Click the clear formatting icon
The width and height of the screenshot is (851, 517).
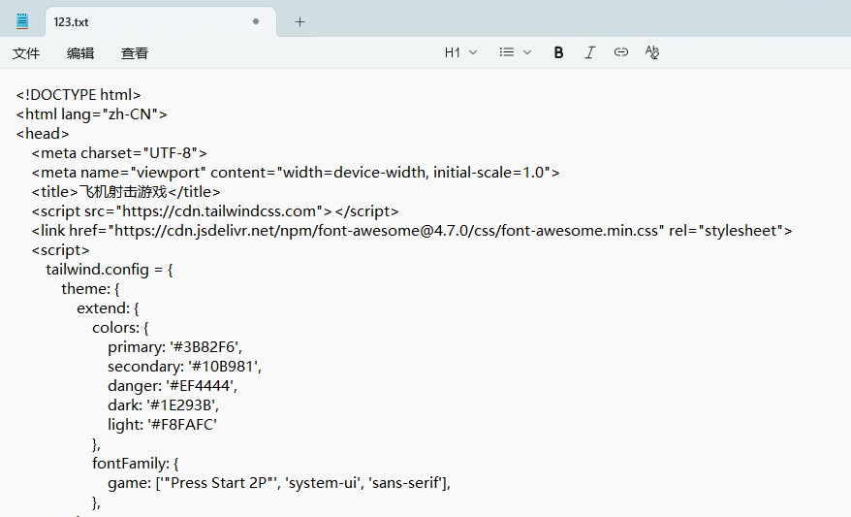[652, 53]
